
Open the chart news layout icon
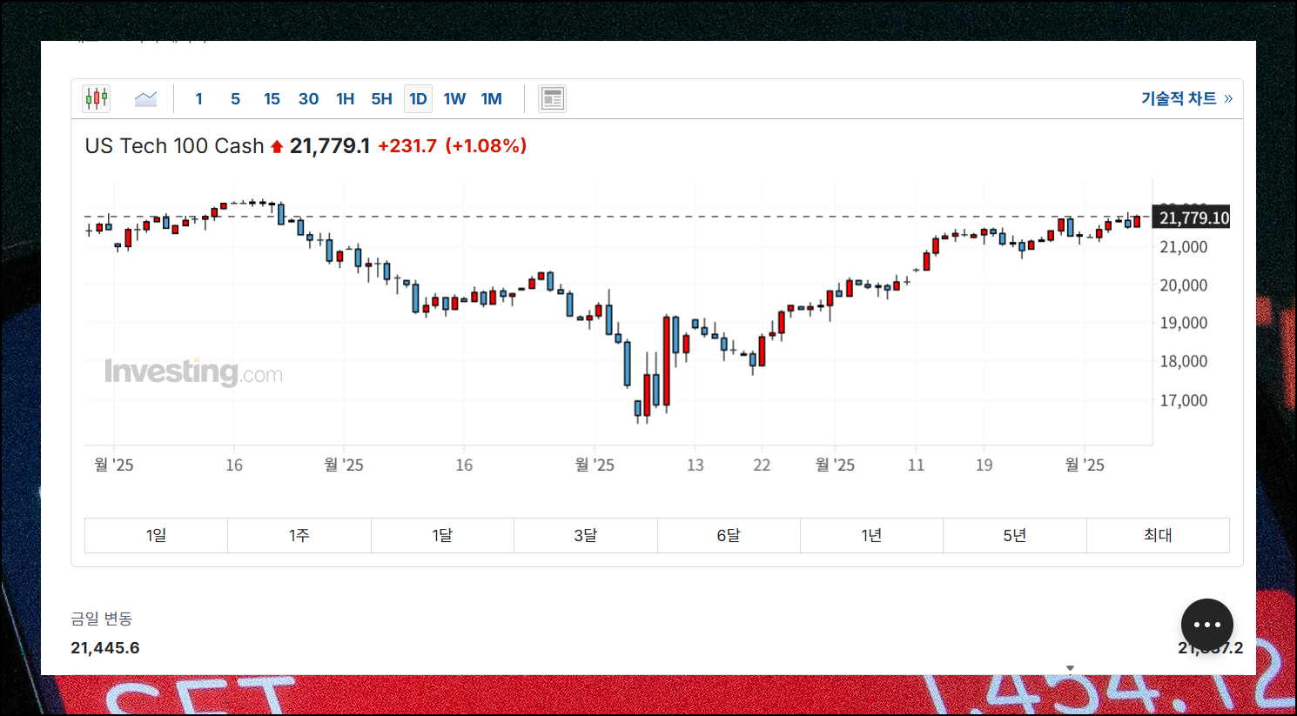pos(552,98)
